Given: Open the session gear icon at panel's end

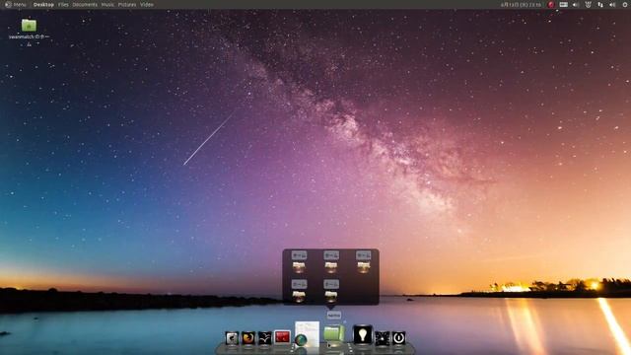Looking at the screenshot, I should point(625,5).
